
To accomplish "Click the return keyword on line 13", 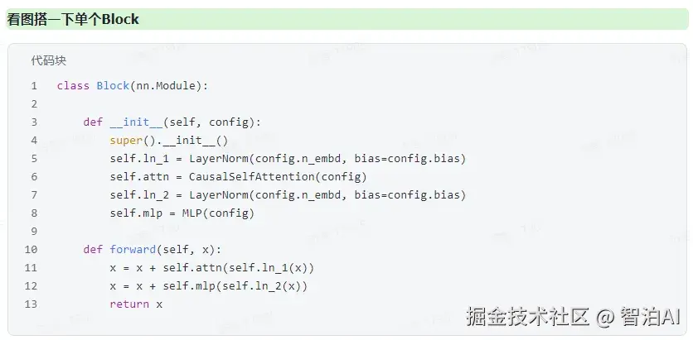I will 129,304.
